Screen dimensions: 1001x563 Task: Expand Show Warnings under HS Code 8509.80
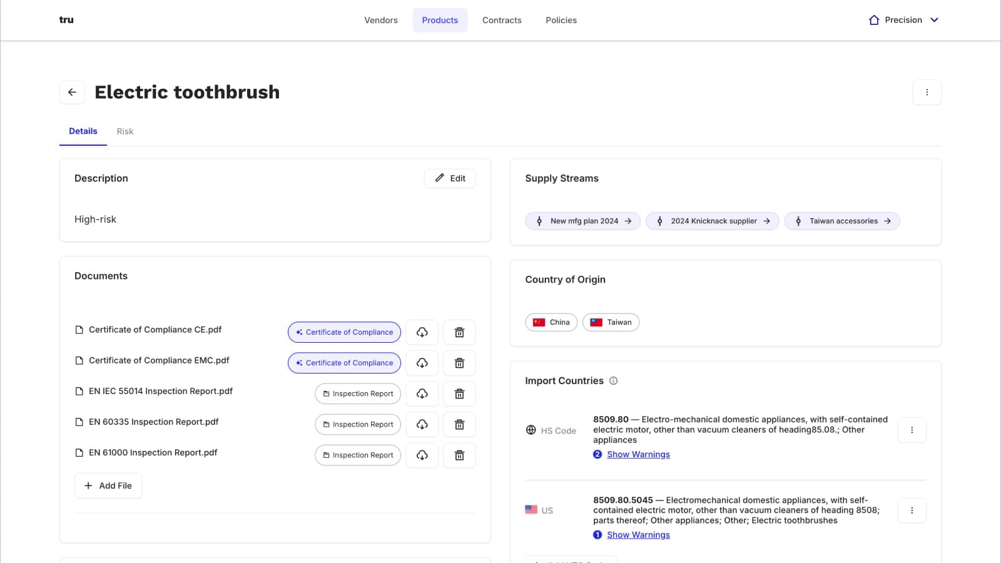click(638, 454)
